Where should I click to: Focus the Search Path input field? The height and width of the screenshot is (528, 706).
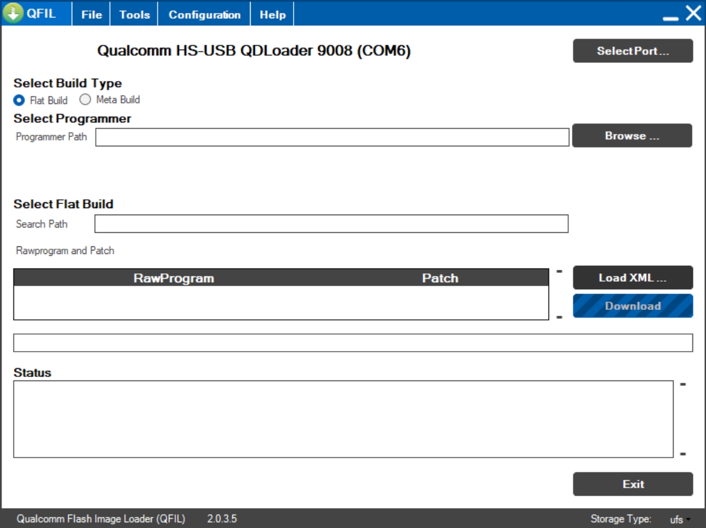(332, 224)
